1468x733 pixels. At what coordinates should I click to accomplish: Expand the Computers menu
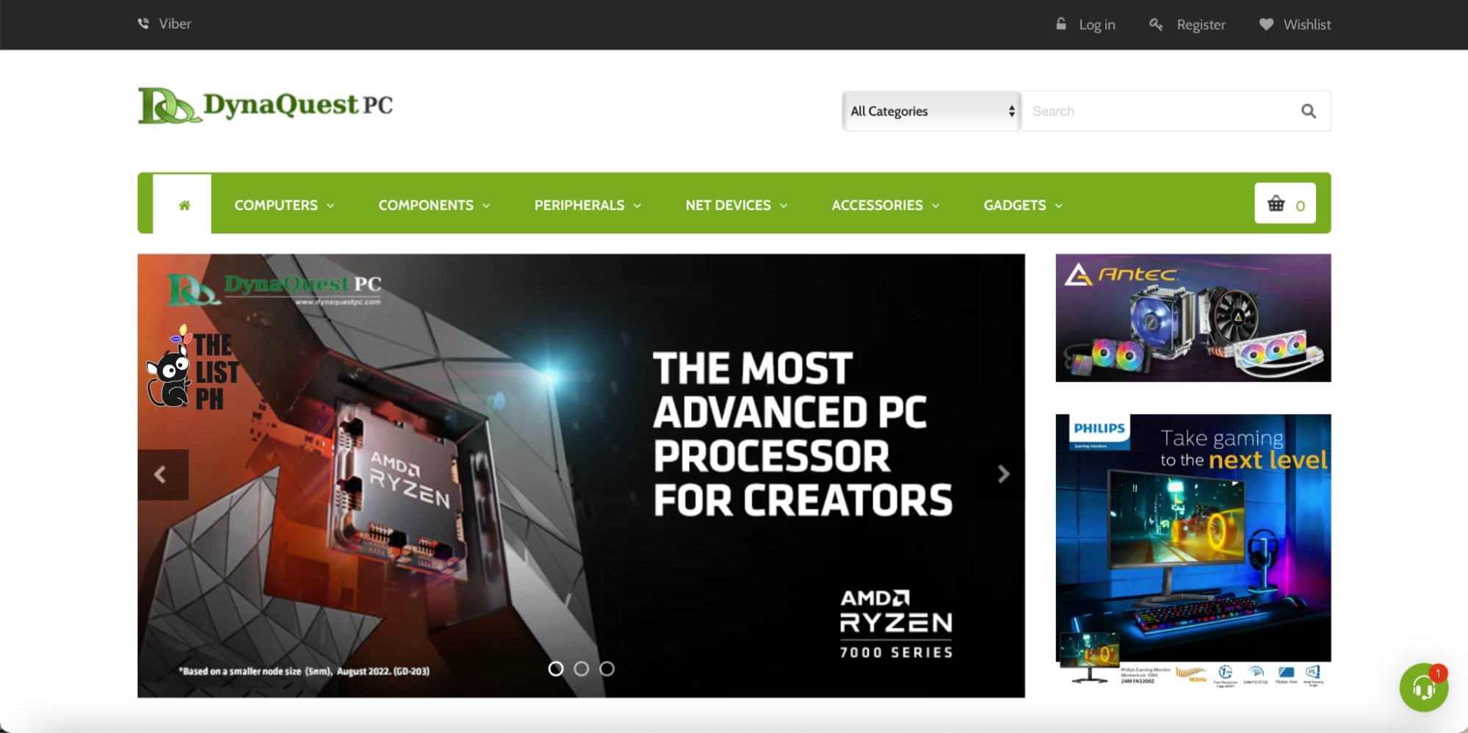(x=284, y=205)
